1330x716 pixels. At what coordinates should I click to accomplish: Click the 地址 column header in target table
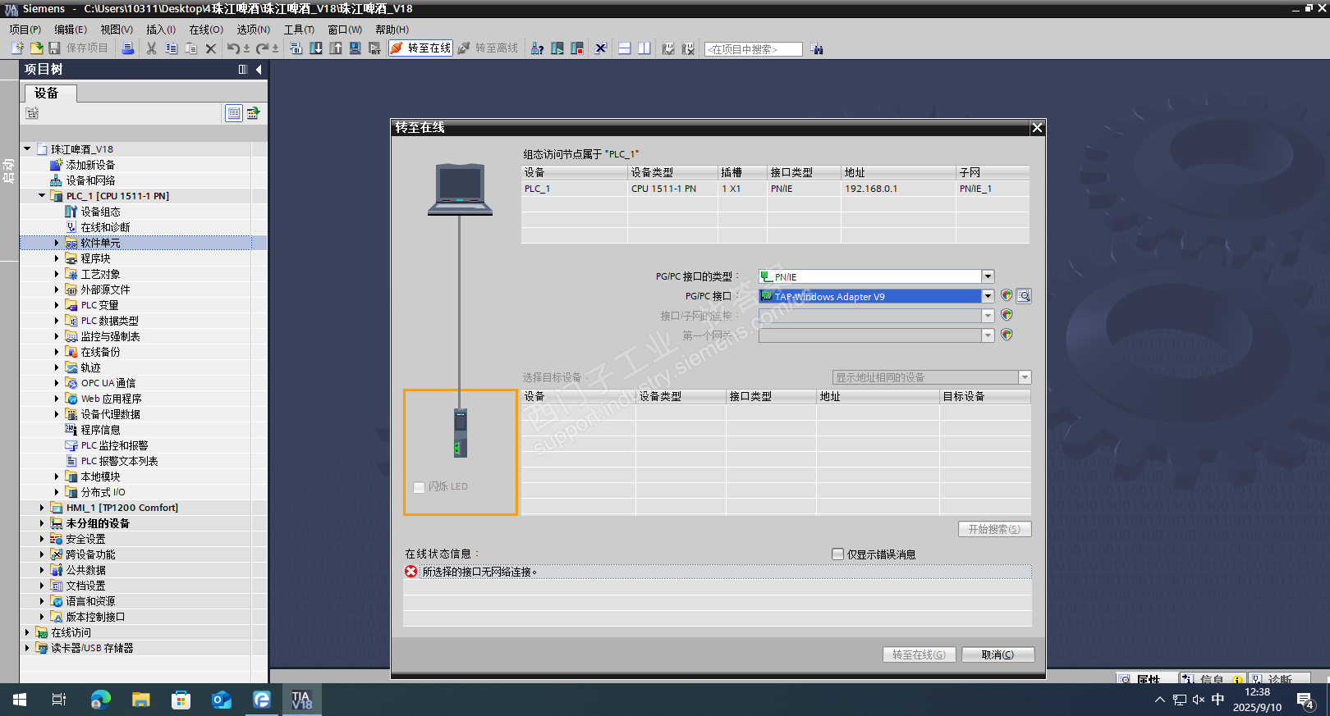point(878,396)
